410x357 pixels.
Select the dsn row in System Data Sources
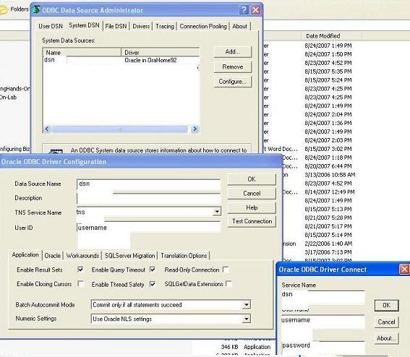121,60
